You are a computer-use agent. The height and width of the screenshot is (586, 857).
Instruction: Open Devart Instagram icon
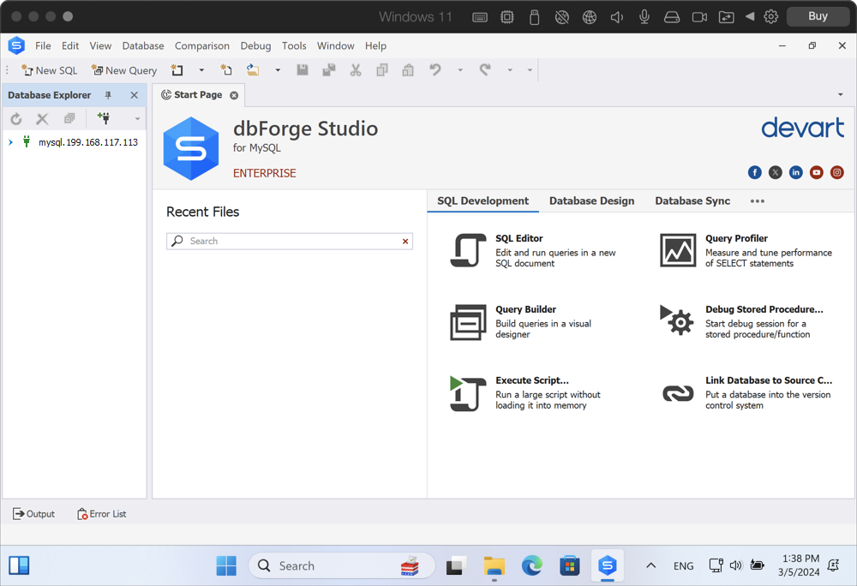point(836,172)
